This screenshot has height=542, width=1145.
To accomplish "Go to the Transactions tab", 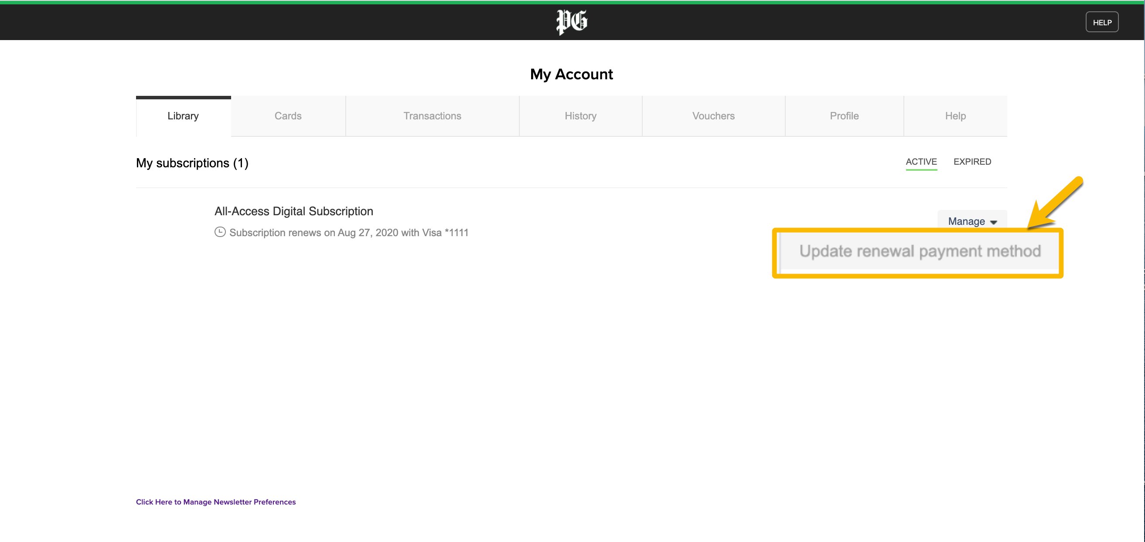I will 432,116.
